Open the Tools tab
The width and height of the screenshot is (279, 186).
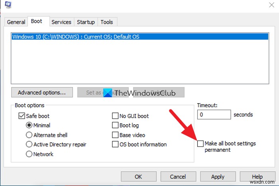[x=107, y=22]
